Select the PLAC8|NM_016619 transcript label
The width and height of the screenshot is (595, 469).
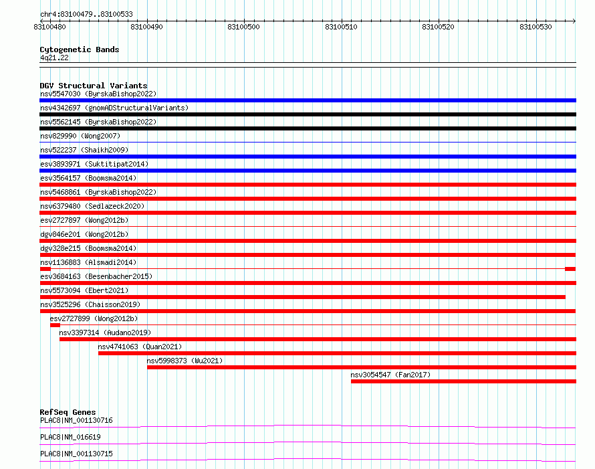click(x=70, y=437)
